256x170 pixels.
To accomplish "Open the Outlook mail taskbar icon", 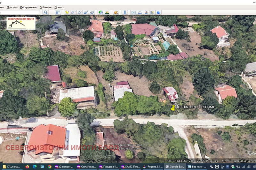I will pos(42,167).
